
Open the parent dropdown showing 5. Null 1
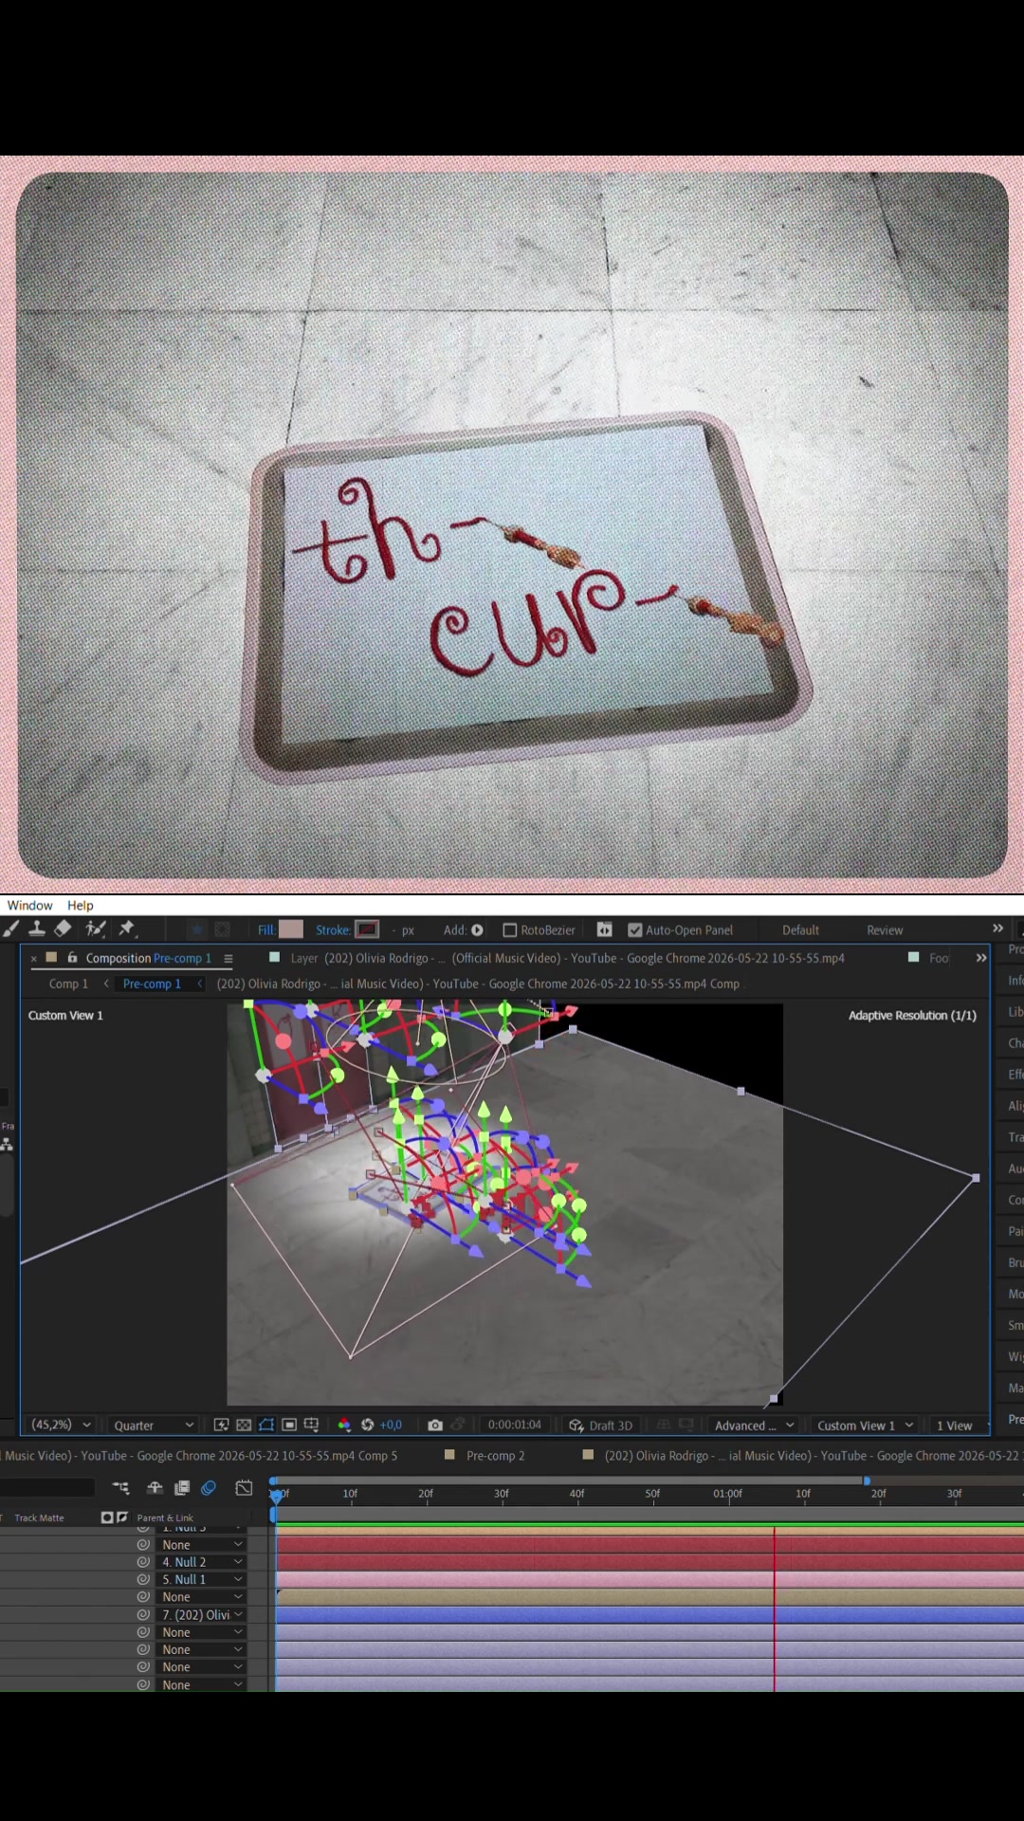201,1579
